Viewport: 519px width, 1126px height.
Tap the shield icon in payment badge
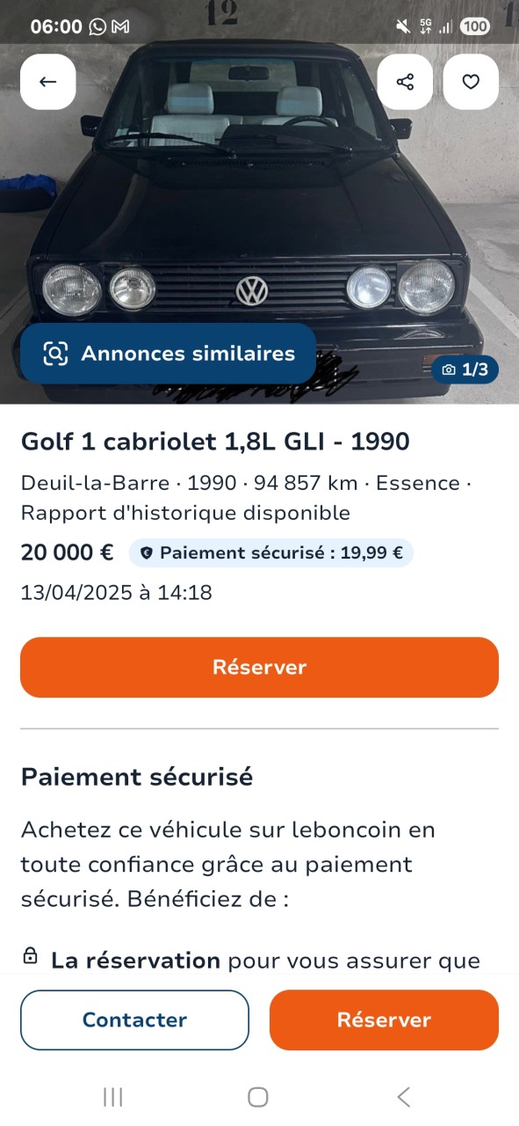point(147,553)
